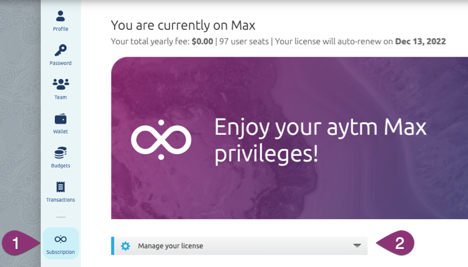
Task: Click the Transactions receipt icon
Action: [61, 187]
